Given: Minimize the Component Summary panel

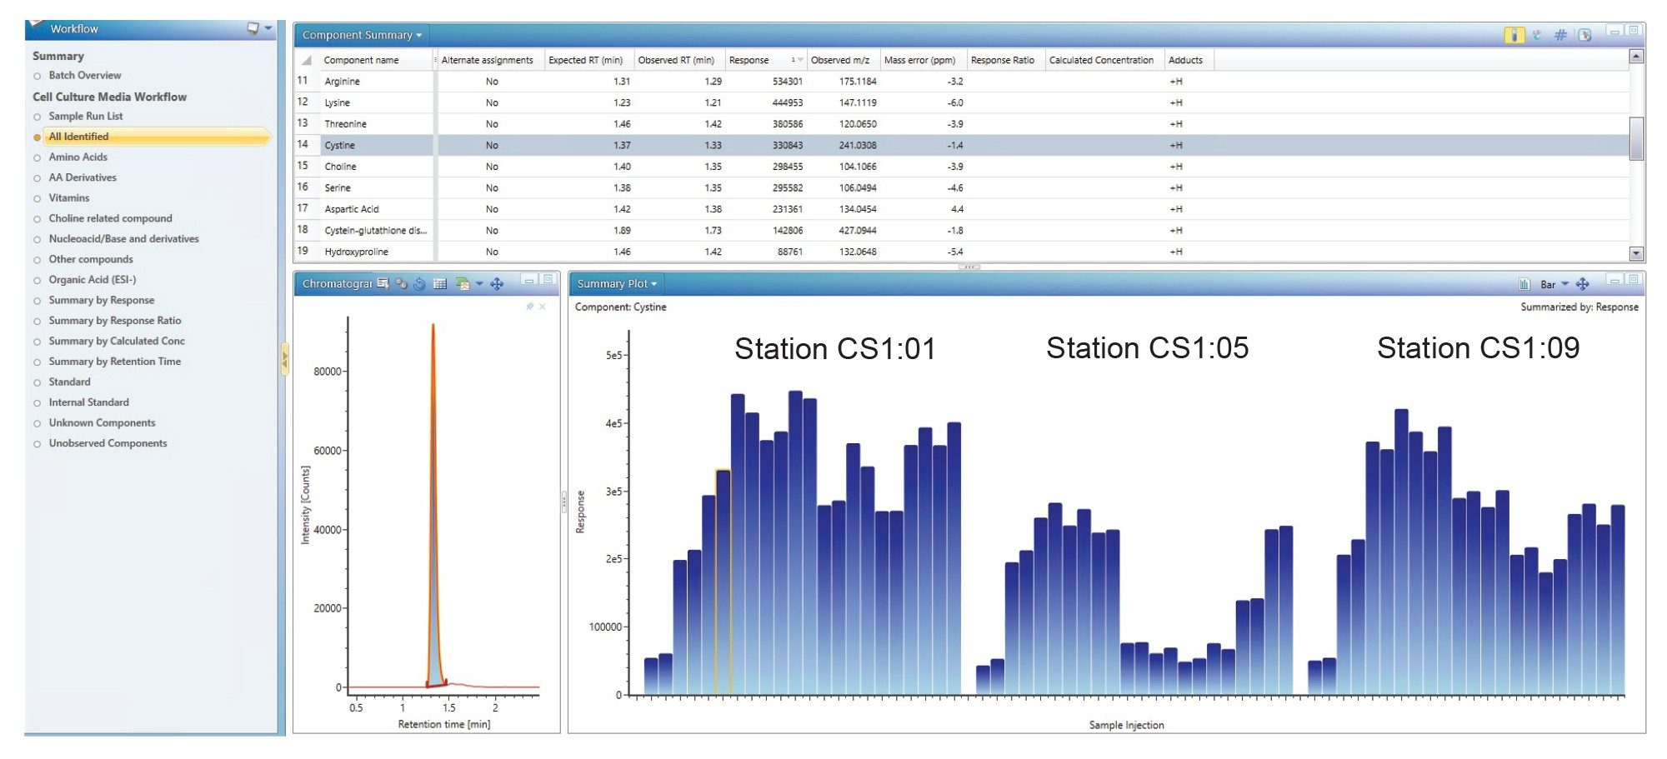Looking at the screenshot, I should pos(1614,31).
